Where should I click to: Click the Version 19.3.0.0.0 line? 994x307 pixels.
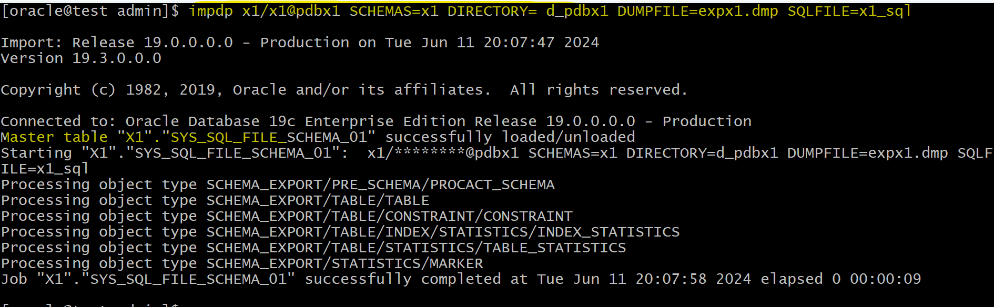point(81,58)
